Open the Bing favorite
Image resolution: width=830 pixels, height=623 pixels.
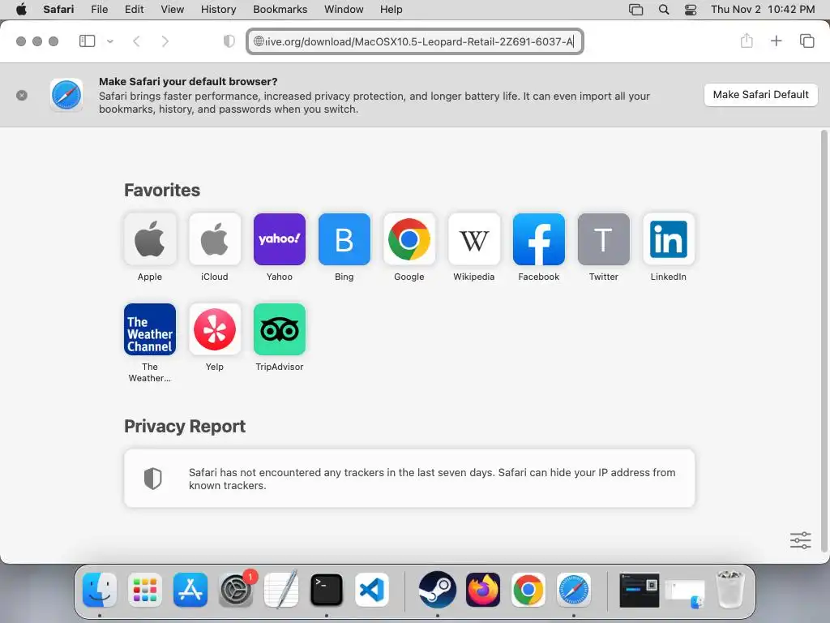344,239
